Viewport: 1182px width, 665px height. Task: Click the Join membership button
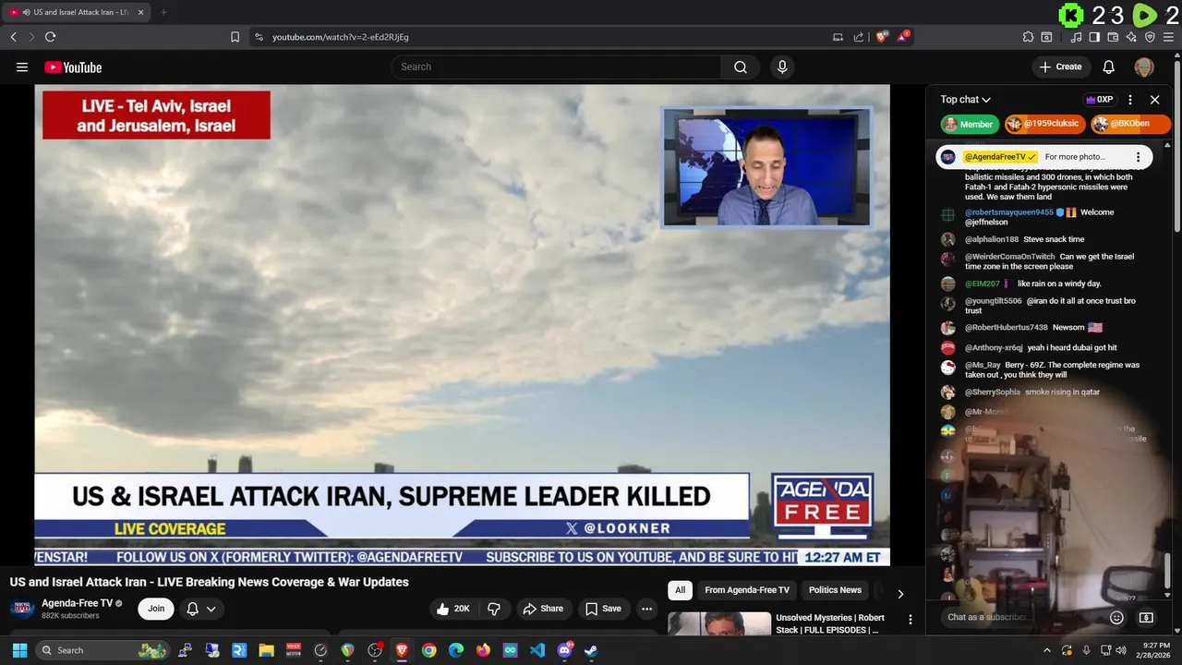click(156, 609)
